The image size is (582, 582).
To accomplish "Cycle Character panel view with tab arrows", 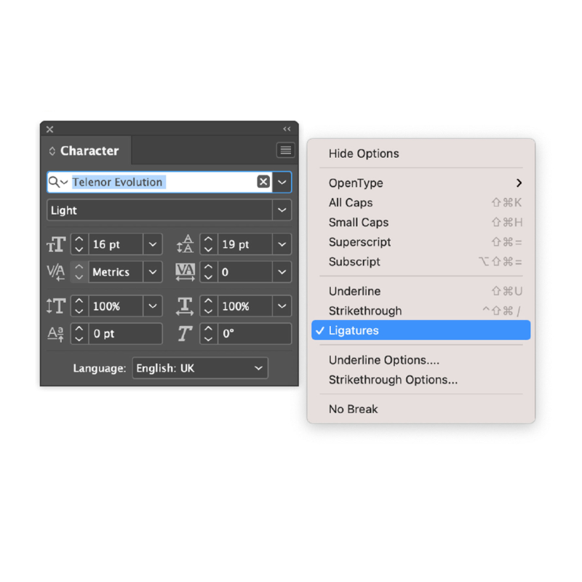I will [52, 151].
